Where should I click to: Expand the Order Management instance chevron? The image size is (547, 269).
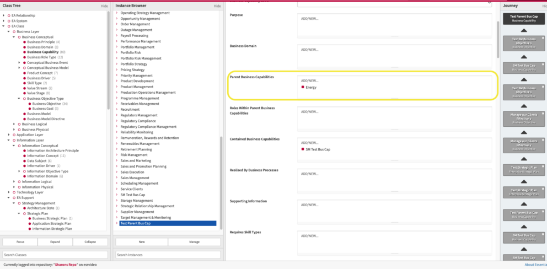tap(117, 24)
